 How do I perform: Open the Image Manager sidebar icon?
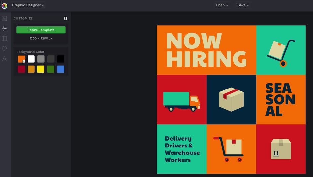click(x=4, y=18)
